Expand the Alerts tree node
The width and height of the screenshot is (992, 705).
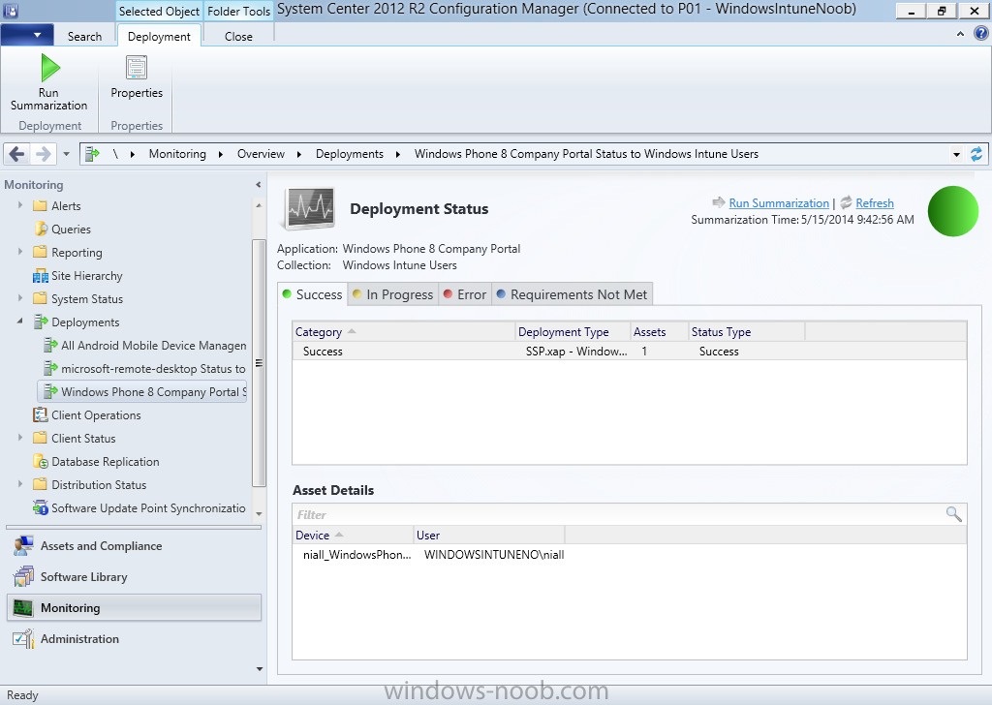click(x=20, y=205)
